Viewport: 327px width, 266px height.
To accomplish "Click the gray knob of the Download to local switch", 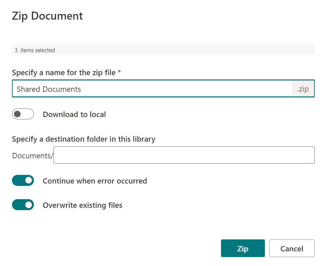I will point(18,114).
